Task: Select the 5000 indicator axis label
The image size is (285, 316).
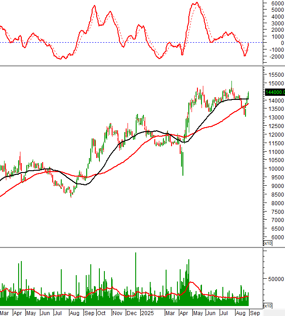Action: 278,10
